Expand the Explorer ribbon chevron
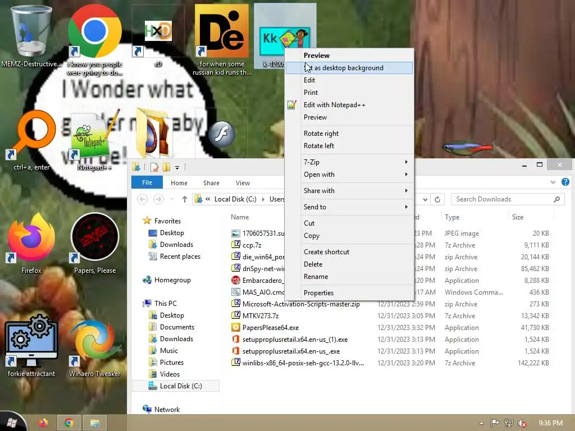 (x=553, y=182)
